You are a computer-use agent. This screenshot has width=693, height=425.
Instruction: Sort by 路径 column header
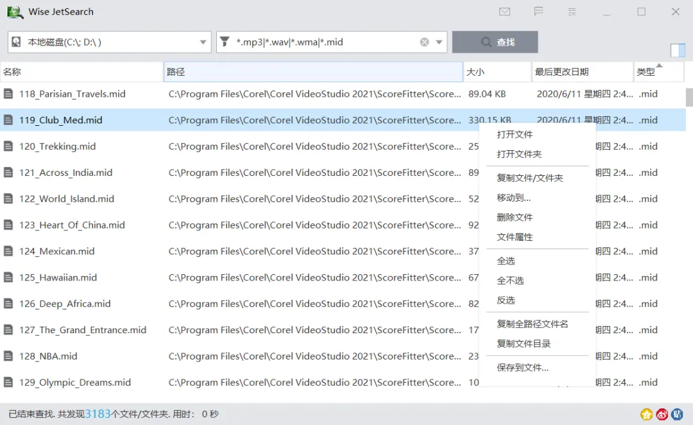coord(313,72)
